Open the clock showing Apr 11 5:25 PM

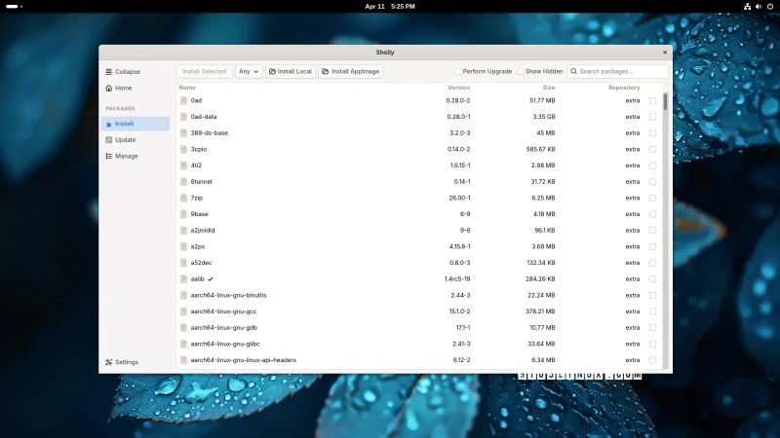click(389, 7)
